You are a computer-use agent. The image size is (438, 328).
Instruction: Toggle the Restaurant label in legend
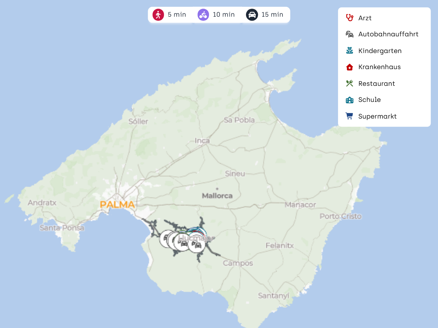pos(376,83)
